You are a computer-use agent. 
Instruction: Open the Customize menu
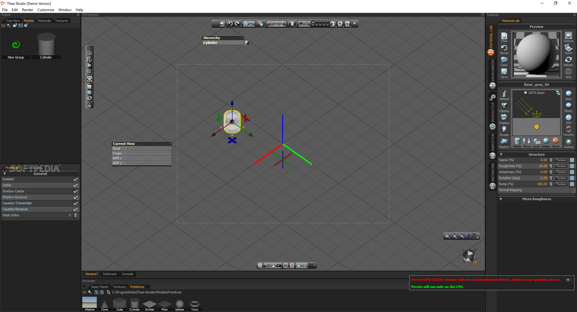(x=46, y=10)
